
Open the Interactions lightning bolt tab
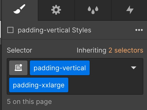130,10
